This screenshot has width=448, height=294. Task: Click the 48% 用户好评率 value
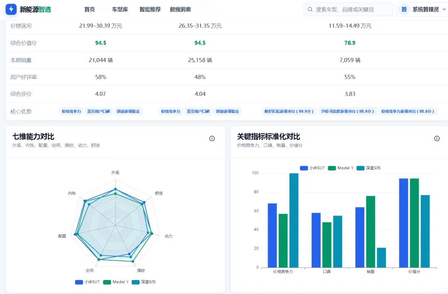point(200,77)
